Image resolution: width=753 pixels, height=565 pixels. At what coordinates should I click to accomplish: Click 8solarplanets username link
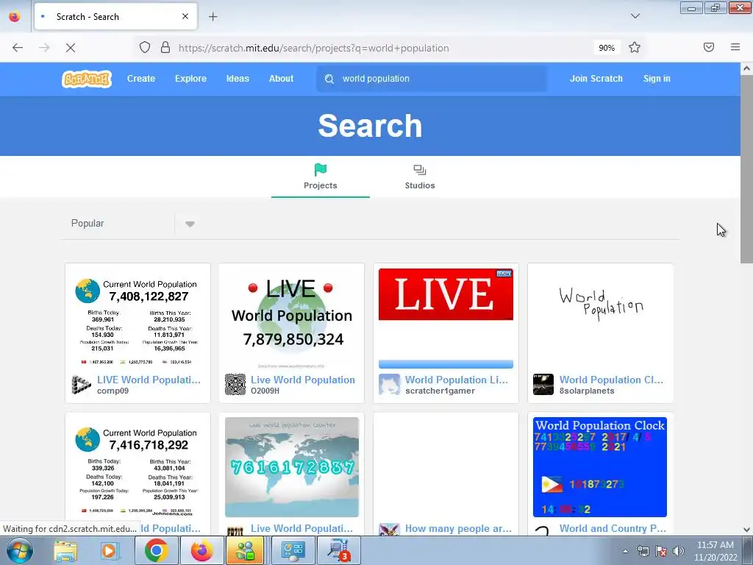click(x=587, y=391)
